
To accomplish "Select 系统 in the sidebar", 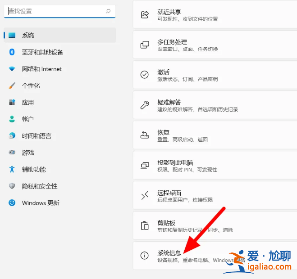I will coord(60,35).
